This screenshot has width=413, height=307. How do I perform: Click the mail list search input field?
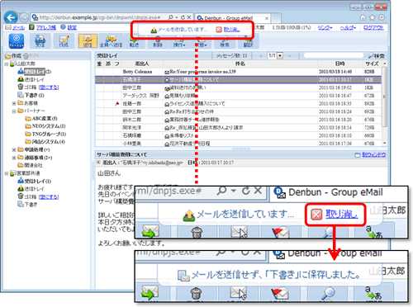pos(333,55)
